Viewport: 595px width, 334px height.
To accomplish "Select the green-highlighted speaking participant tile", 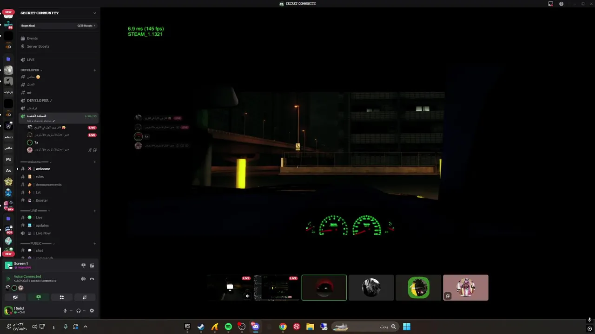I will (324, 288).
